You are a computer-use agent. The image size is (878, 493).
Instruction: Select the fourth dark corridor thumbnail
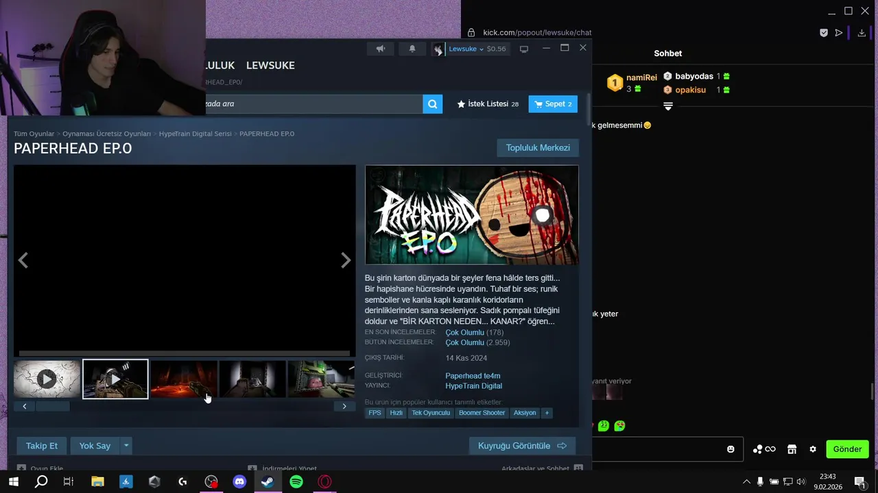252,379
